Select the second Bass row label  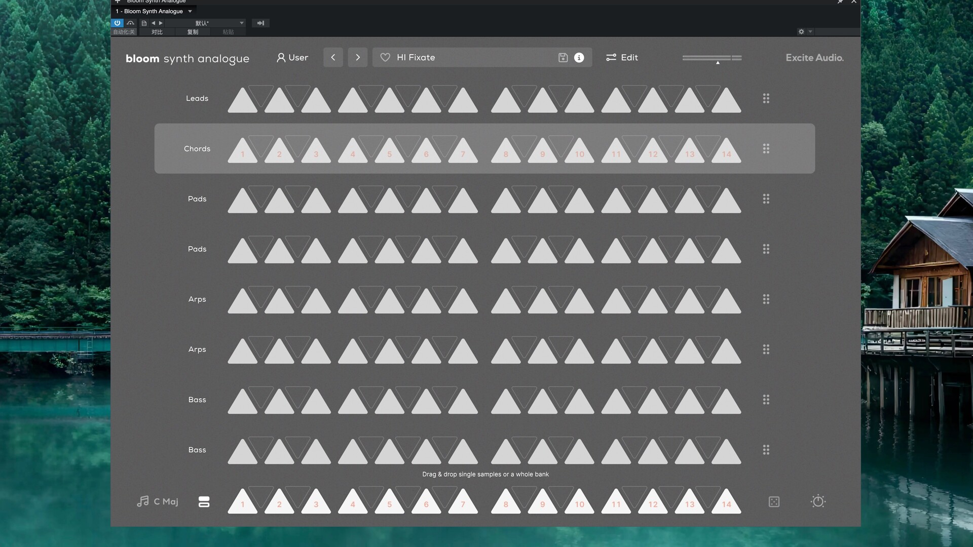coord(197,450)
